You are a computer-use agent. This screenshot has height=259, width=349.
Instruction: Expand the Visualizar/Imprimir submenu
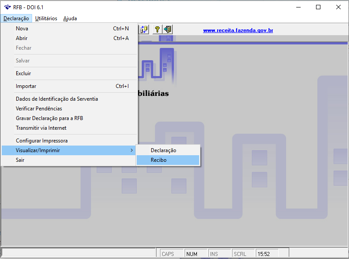pos(69,150)
